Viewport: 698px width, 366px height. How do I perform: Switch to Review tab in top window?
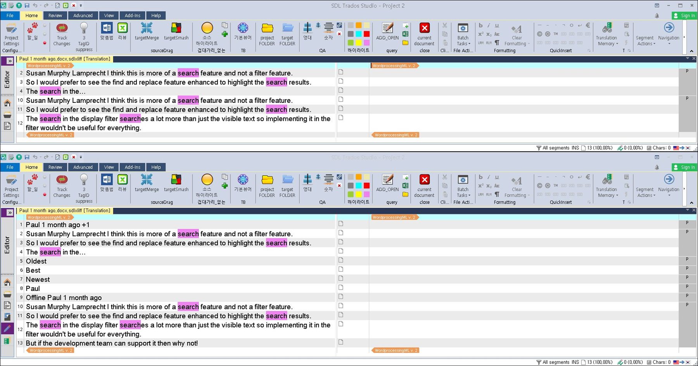[55, 16]
